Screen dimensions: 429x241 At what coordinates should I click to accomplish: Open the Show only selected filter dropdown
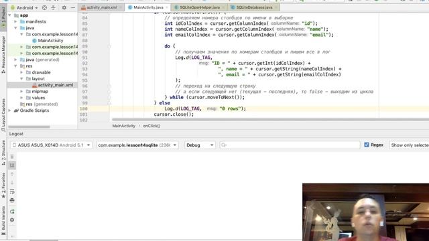click(410, 145)
